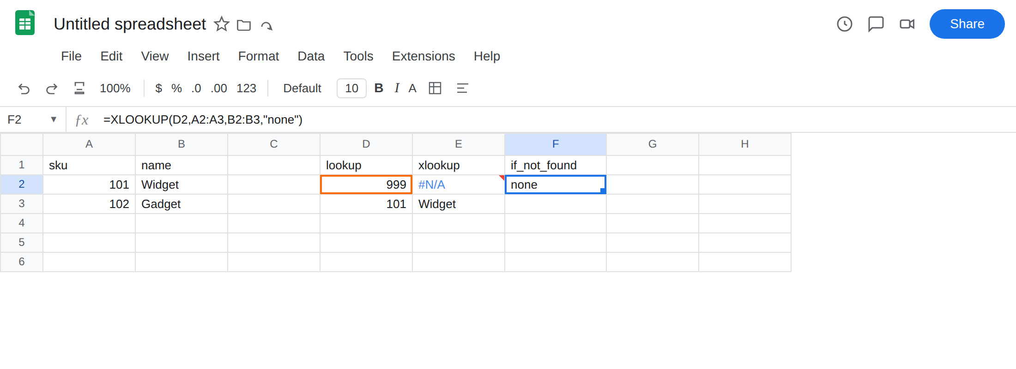Open the Format menu
1016x369 pixels.
pos(259,56)
